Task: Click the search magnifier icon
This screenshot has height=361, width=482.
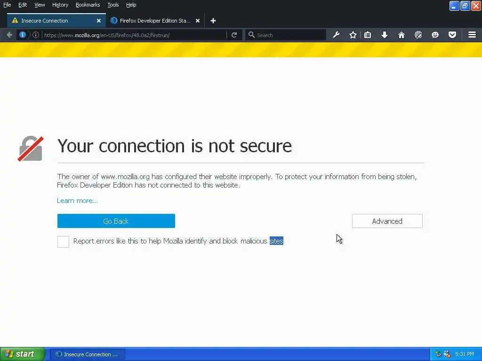Action: (x=251, y=35)
